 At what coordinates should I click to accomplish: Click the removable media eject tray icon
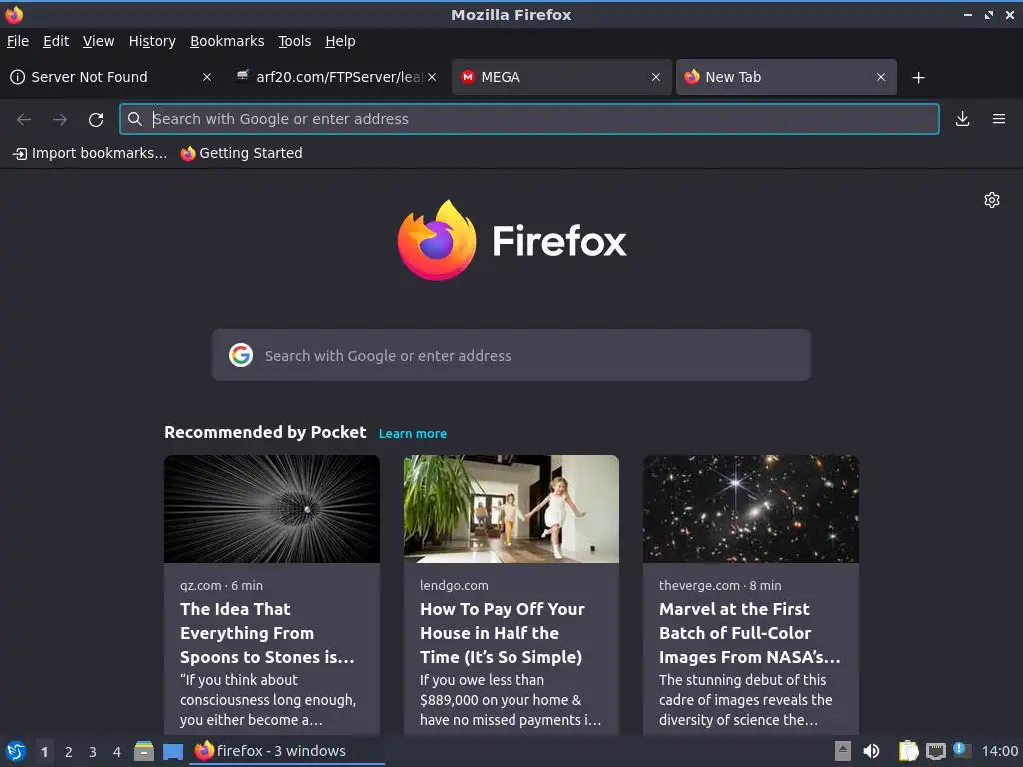tap(843, 751)
